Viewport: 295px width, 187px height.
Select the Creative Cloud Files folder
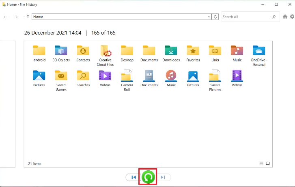105,55
